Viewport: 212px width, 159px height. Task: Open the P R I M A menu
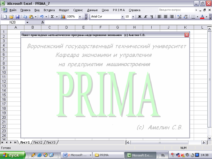click(x=119, y=10)
